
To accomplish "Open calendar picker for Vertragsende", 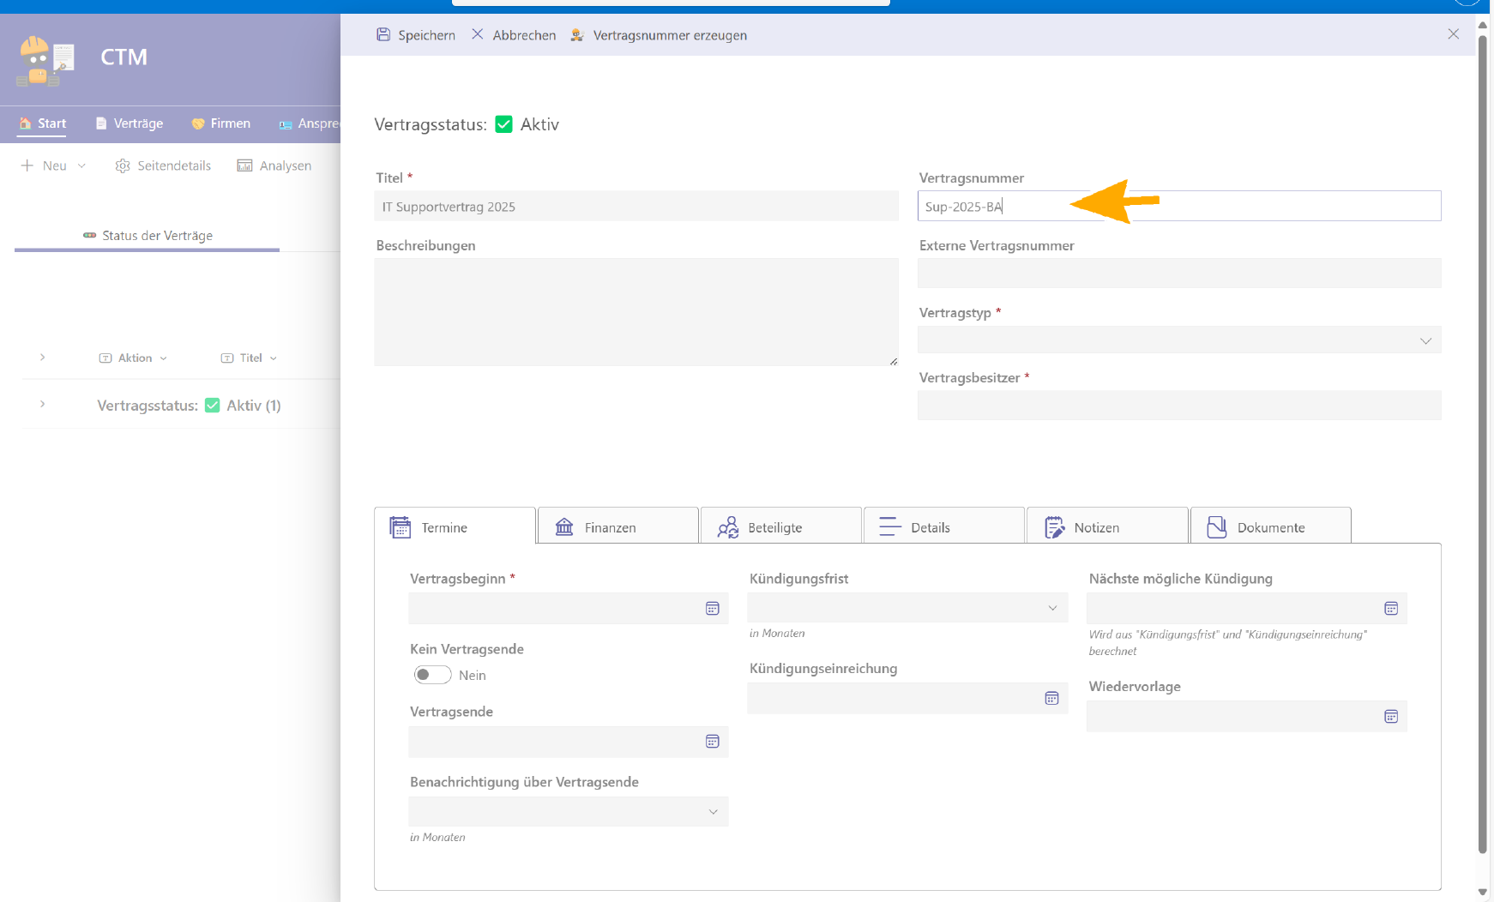I will 712,742.
